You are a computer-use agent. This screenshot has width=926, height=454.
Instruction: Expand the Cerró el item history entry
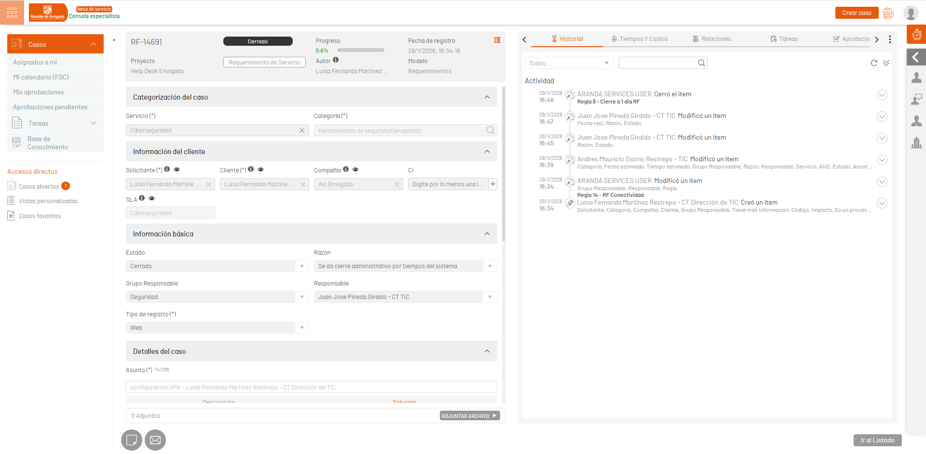pyautogui.click(x=882, y=95)
